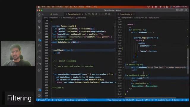Switch to App.js tab
The width and height of the screenshot is (190, 107).
(54, 14)
